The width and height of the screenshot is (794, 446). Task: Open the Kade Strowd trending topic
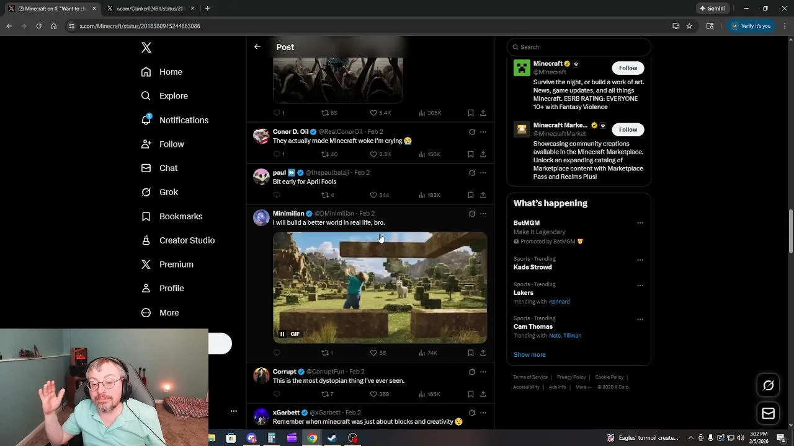tap(532, 267)
